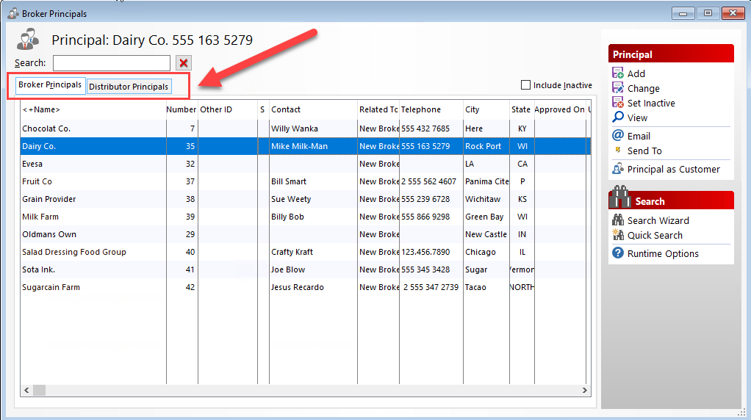
Task: Select the Dairy Co. row
Action: (x=305, y=146)
